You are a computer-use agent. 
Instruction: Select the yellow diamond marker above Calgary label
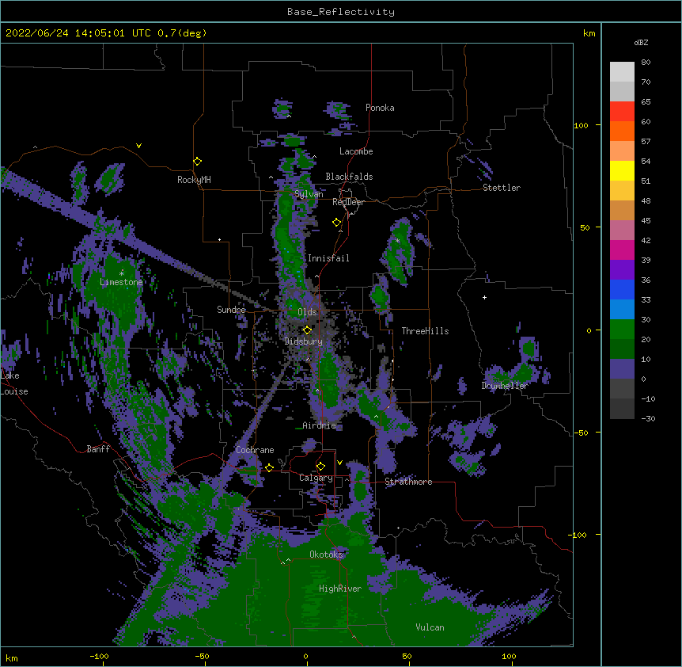320,467
